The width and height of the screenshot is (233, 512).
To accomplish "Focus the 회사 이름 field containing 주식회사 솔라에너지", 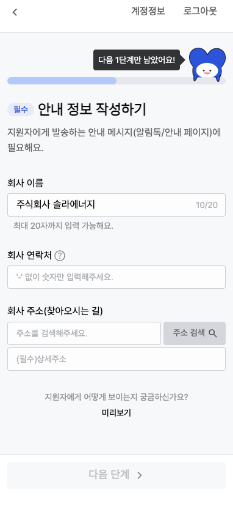I will [116, 205].
